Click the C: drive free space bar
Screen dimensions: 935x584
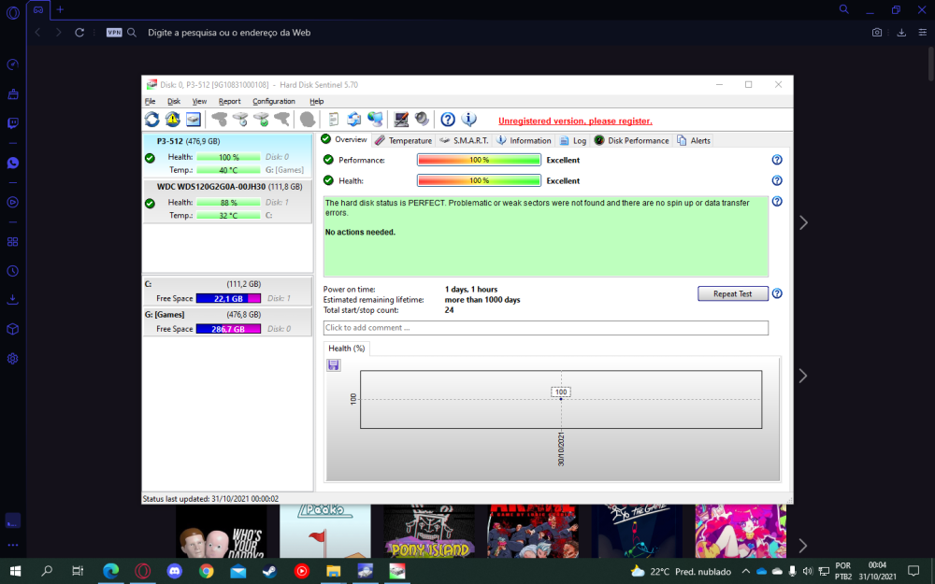pyautogui.click(x=229, y=298)
